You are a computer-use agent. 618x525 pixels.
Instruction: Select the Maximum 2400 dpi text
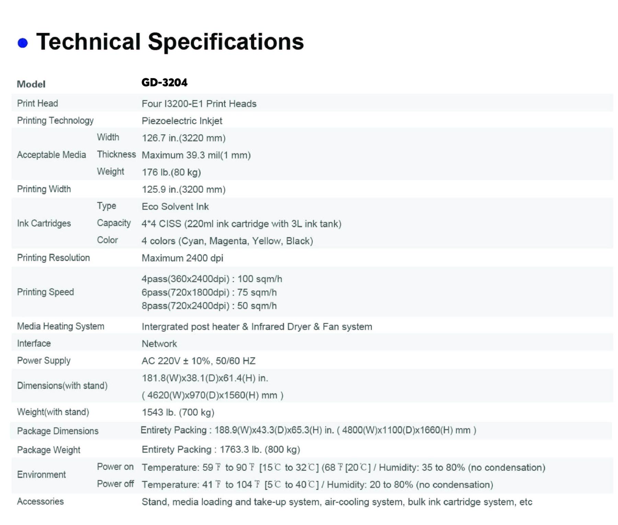point(182,258)
